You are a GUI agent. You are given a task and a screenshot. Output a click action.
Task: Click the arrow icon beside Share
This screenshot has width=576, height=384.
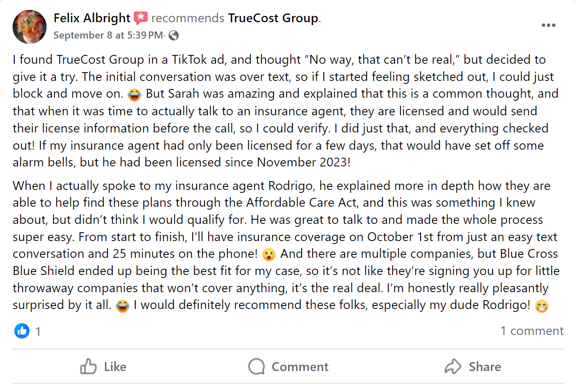point(452,366)
